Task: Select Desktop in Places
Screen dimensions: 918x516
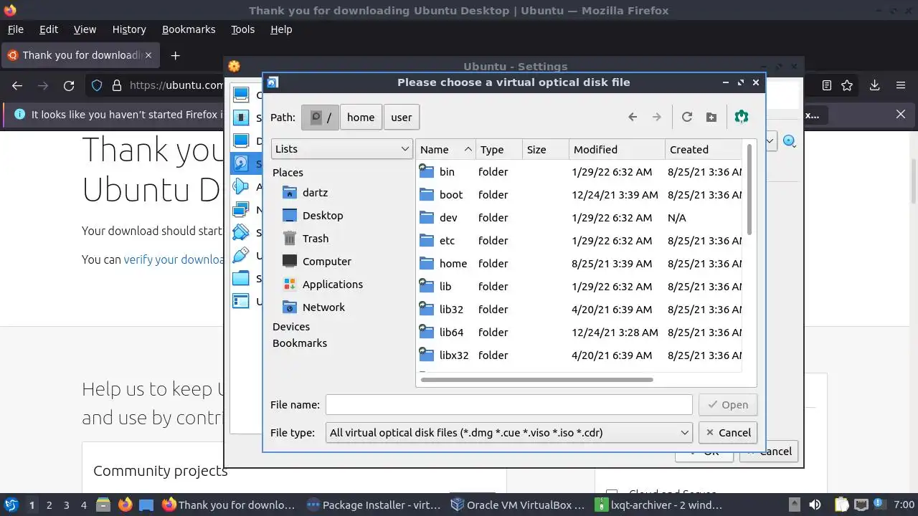Action: [323, 216]
